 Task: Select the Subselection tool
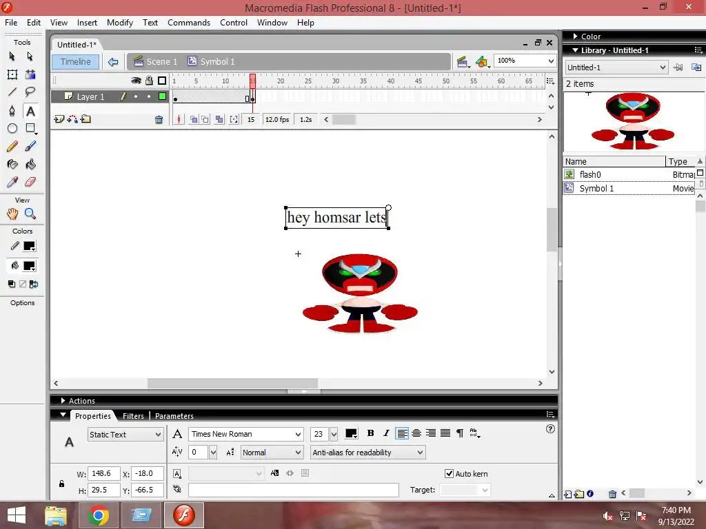(x=30, y=56)
